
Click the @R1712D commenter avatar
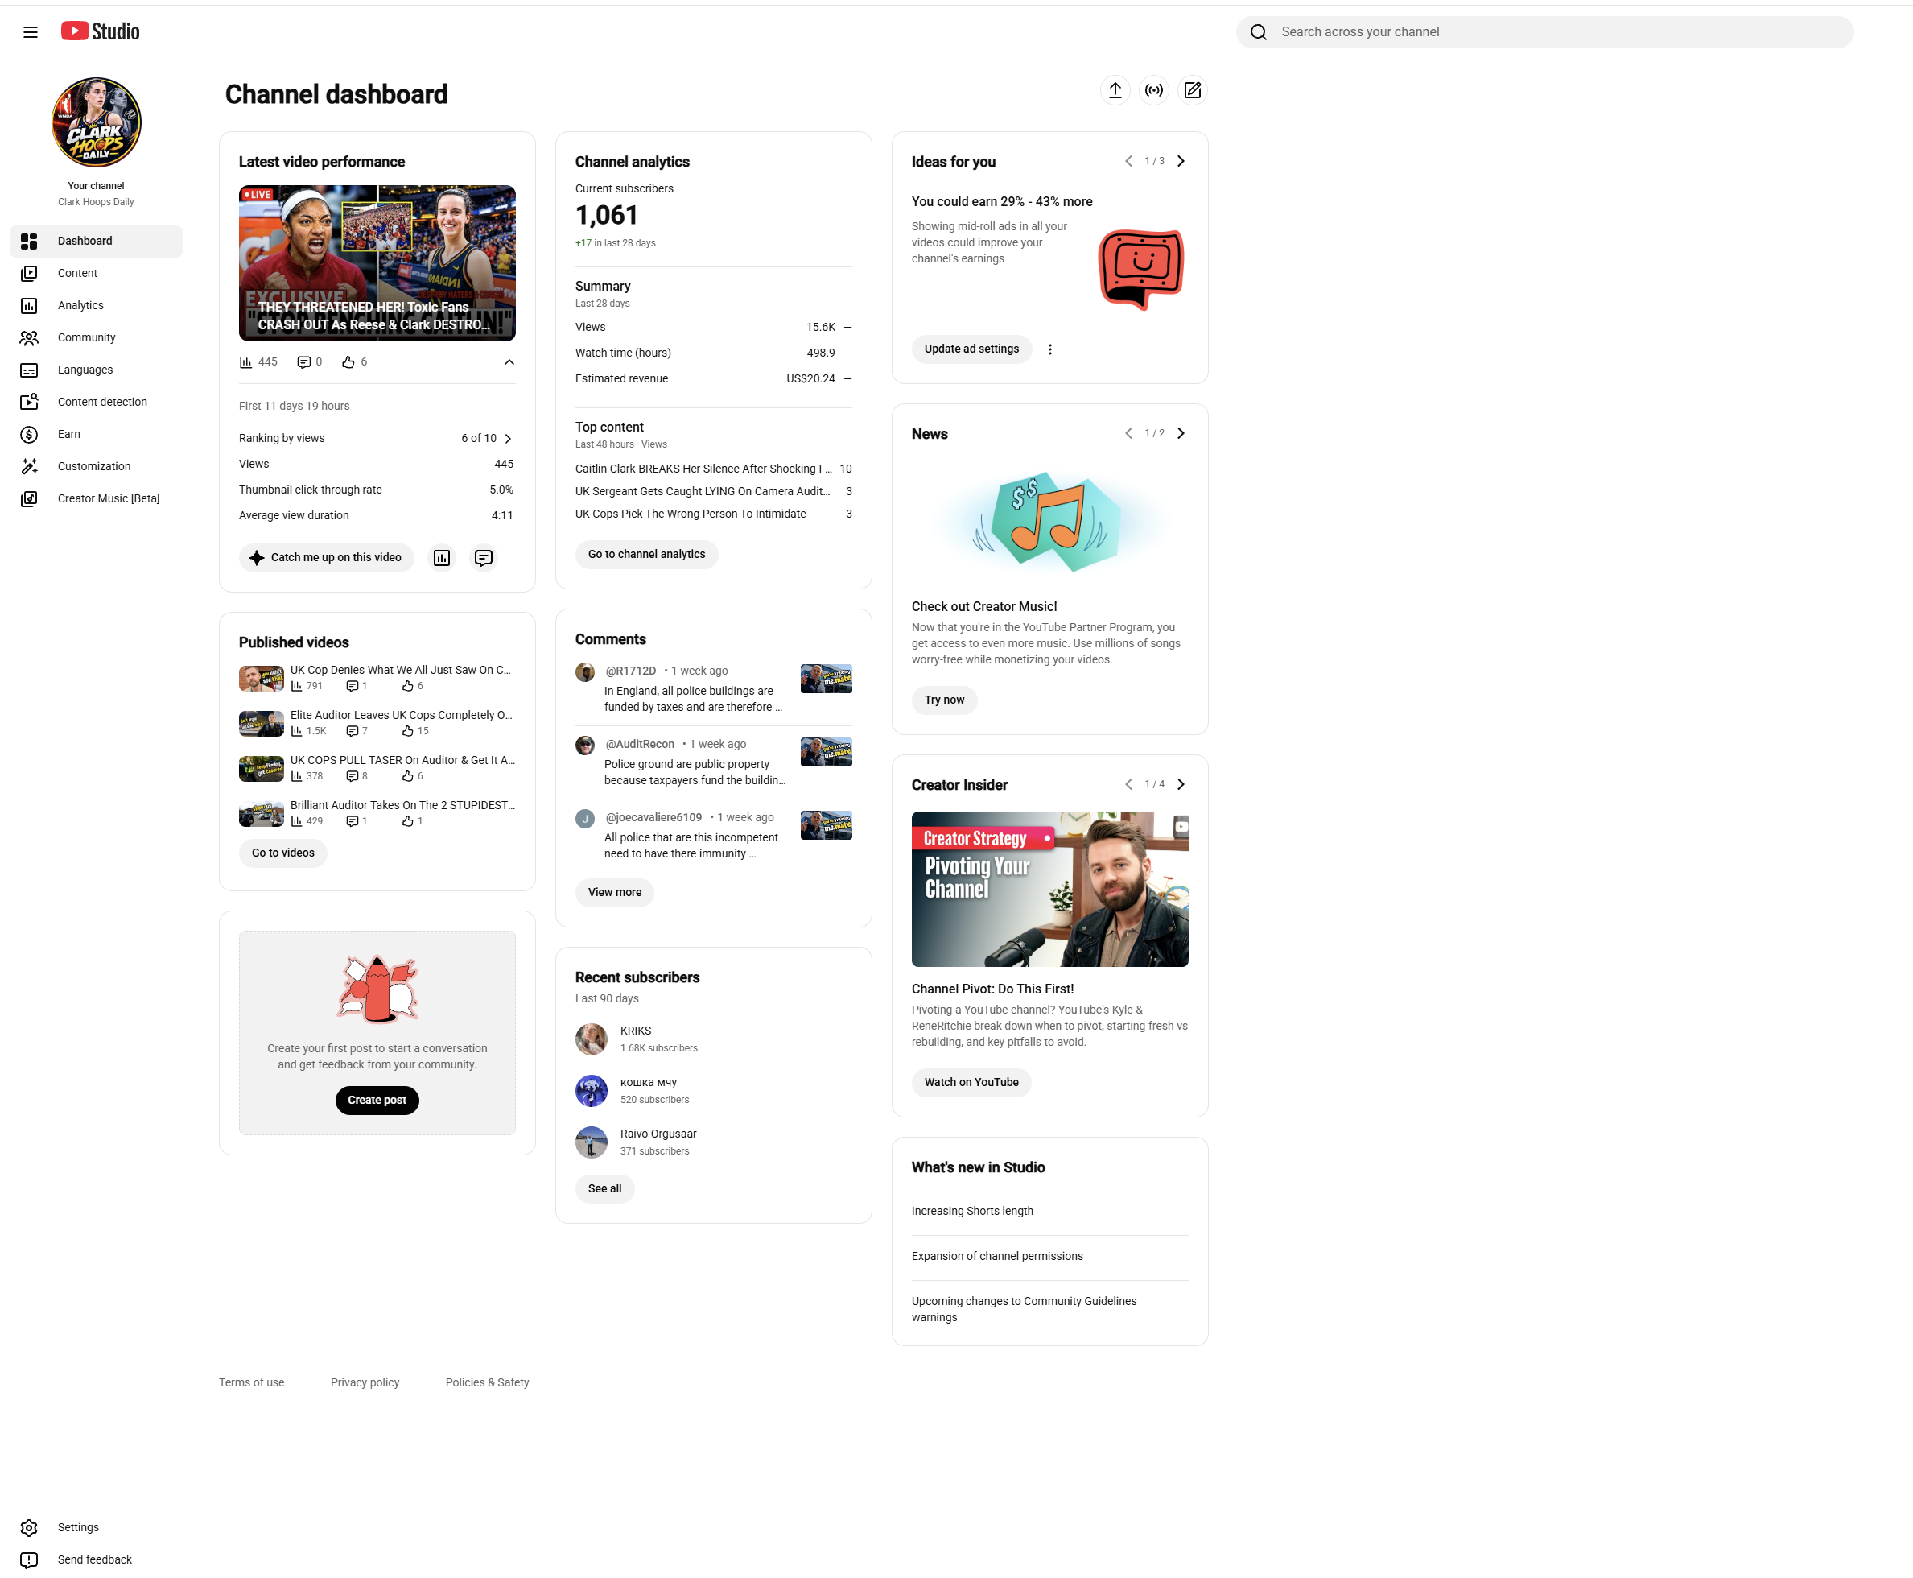pyautogui.click(x=585, y=671)
